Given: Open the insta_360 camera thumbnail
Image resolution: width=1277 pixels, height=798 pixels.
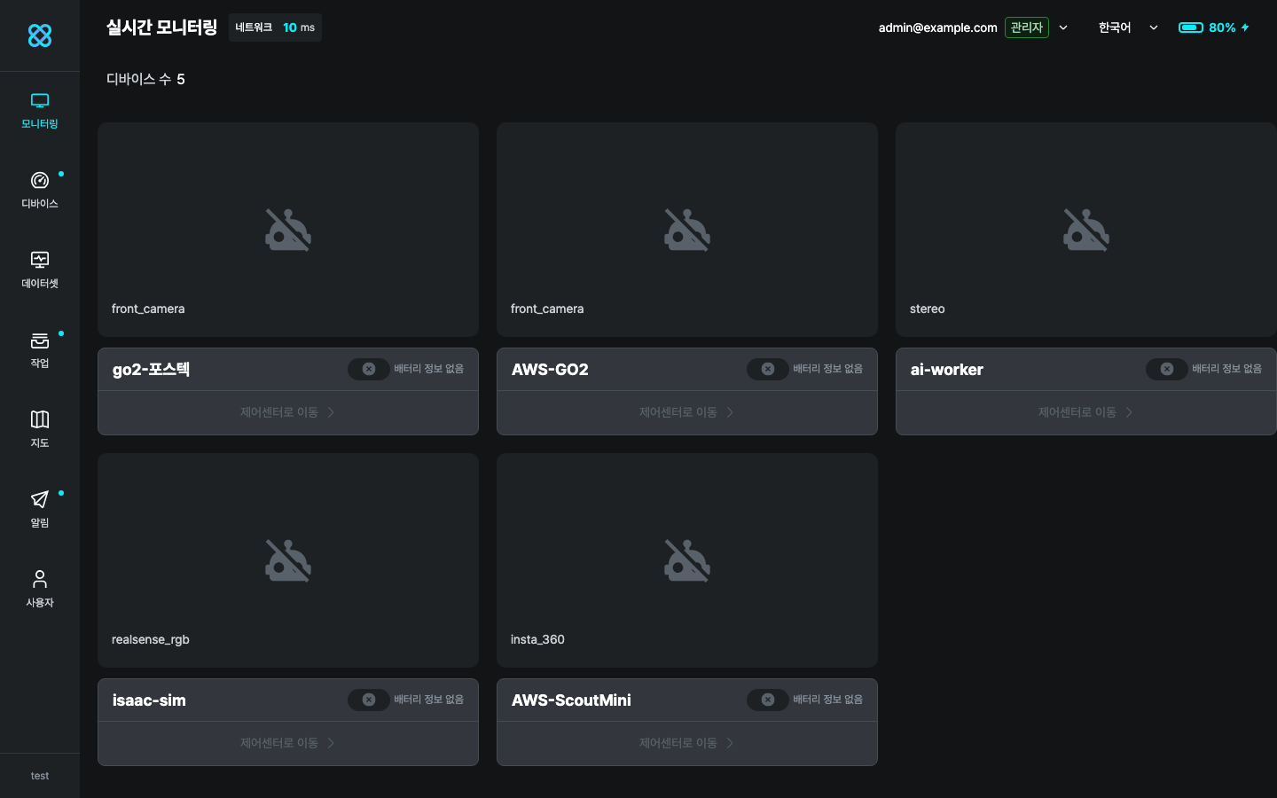Looking at the screenshot, I should pos(687,560).
